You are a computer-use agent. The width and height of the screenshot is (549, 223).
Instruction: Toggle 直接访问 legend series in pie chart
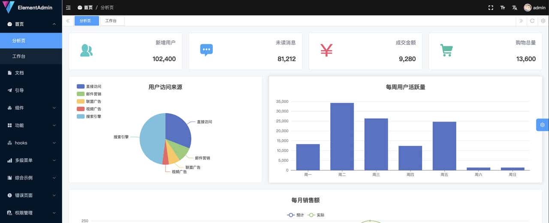click(x=89, y=86)
